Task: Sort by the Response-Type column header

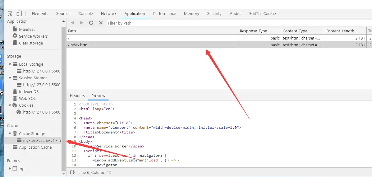Action: [259, 31]
